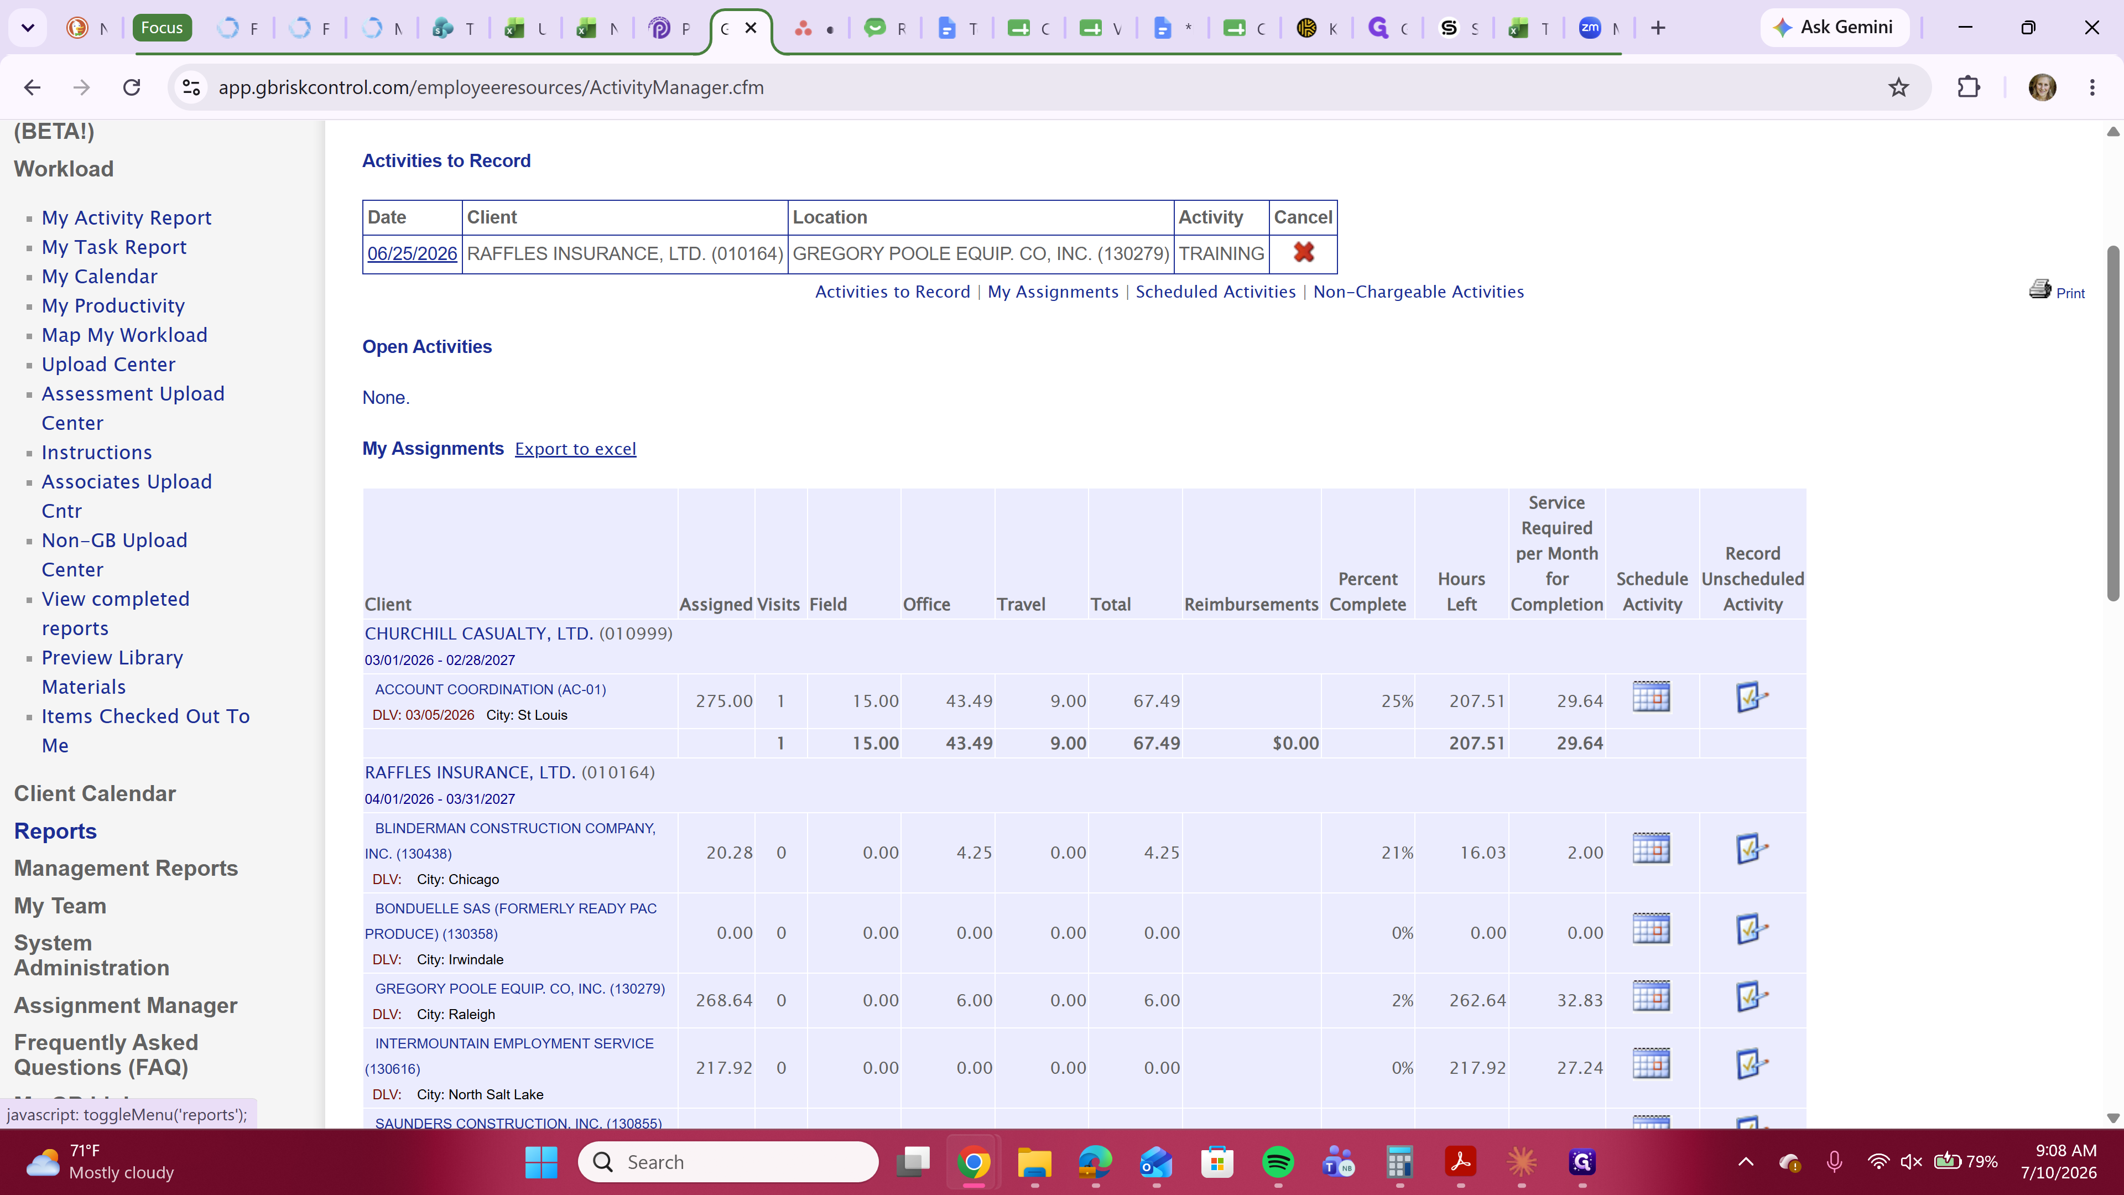Click the 06/25/2026 activity date link
2124x1195 pixels.
[x=412, y=253]
